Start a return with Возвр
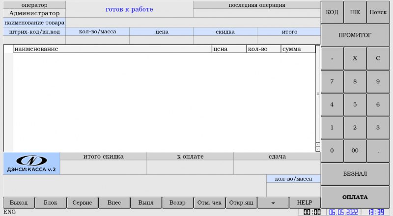Viewport: 393px width, 216px height. (x=178, y=203)
